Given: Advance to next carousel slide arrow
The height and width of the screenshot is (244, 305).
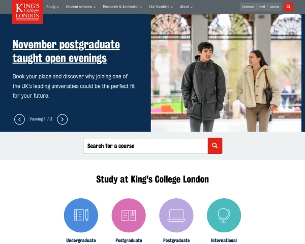Looking at the screenshot, I should coord(62,119).
